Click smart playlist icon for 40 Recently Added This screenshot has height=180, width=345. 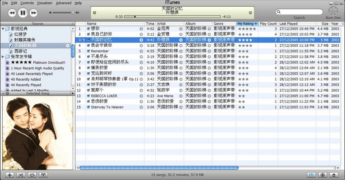pyautogui.click(x=7, y=79)
